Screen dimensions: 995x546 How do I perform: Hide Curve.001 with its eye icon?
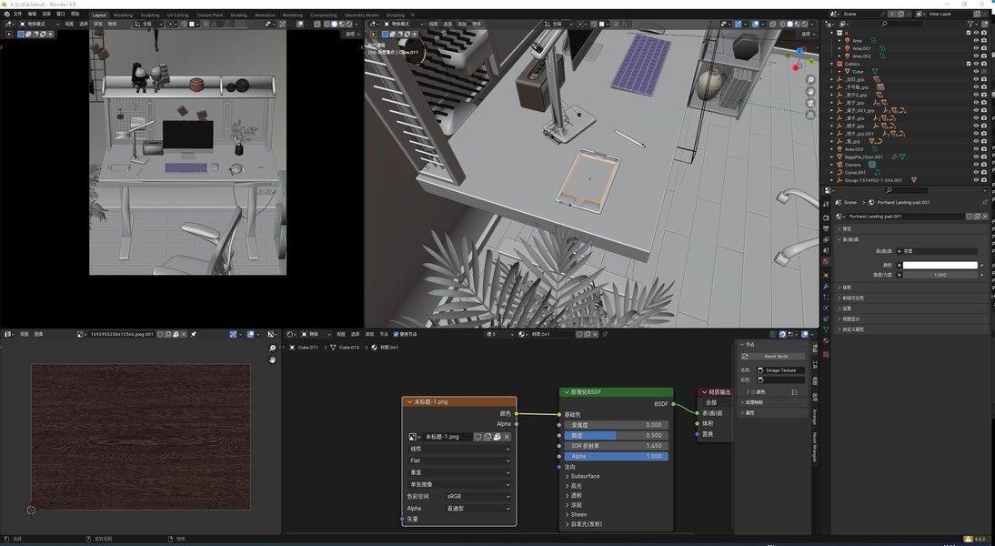coord(976,172)
